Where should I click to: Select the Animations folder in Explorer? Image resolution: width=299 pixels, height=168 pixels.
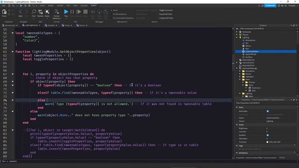250,71
